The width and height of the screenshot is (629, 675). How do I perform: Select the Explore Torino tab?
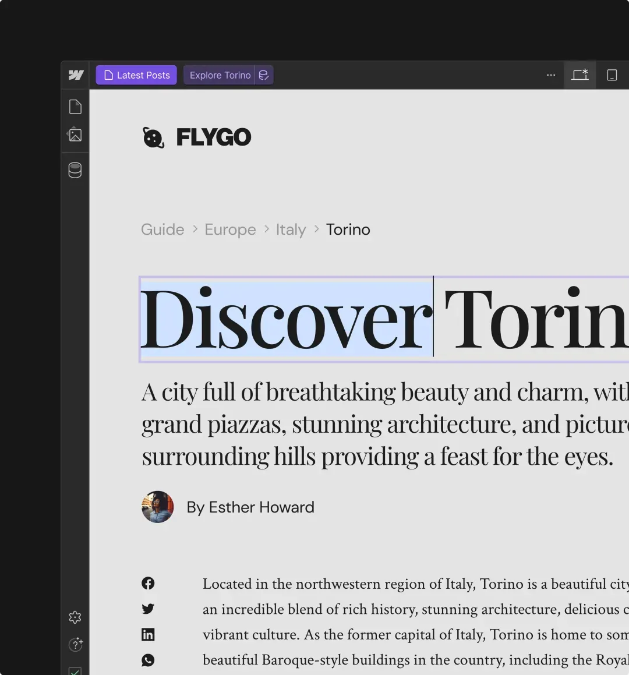point(220,75)
